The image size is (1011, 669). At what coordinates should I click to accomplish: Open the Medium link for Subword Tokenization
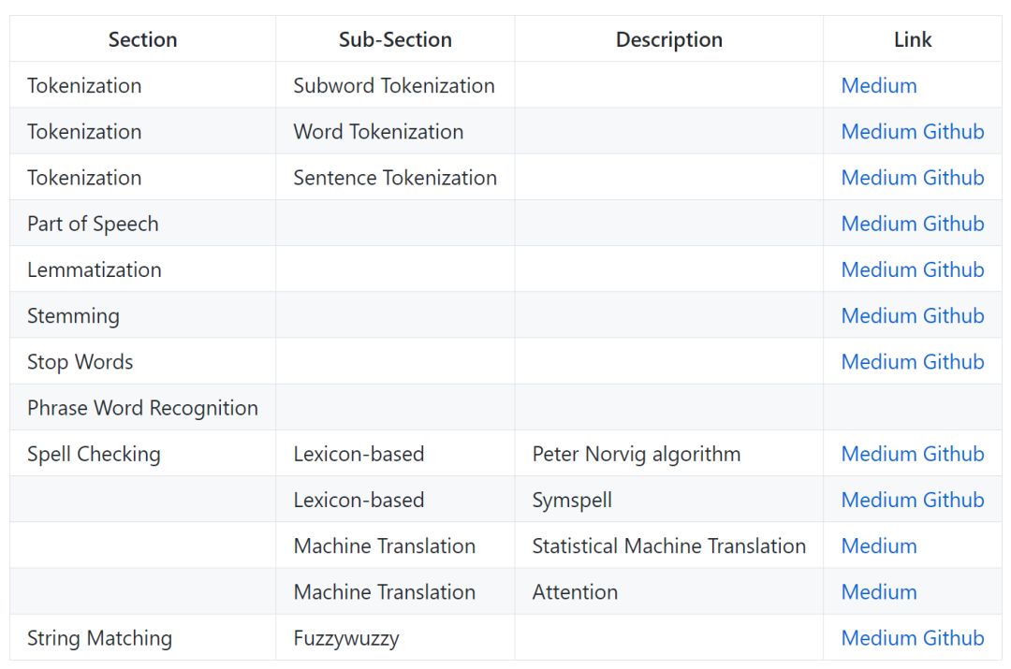878,86
